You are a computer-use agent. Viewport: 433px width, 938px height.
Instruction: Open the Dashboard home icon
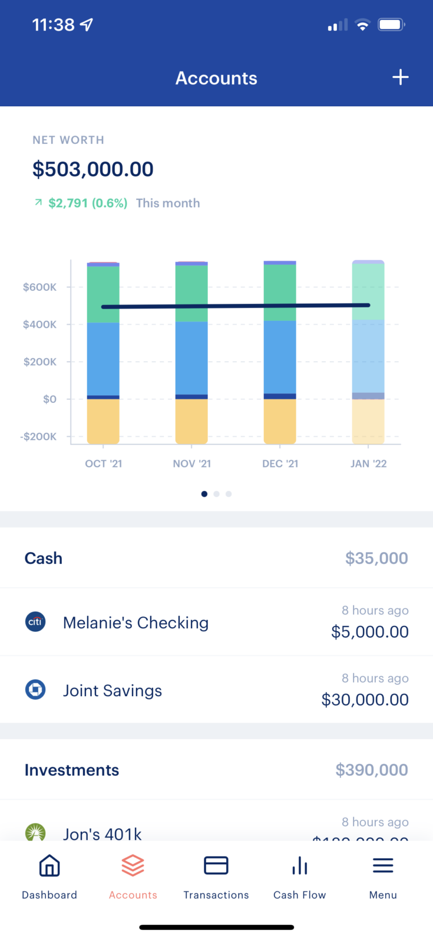[x=49, y=865]
